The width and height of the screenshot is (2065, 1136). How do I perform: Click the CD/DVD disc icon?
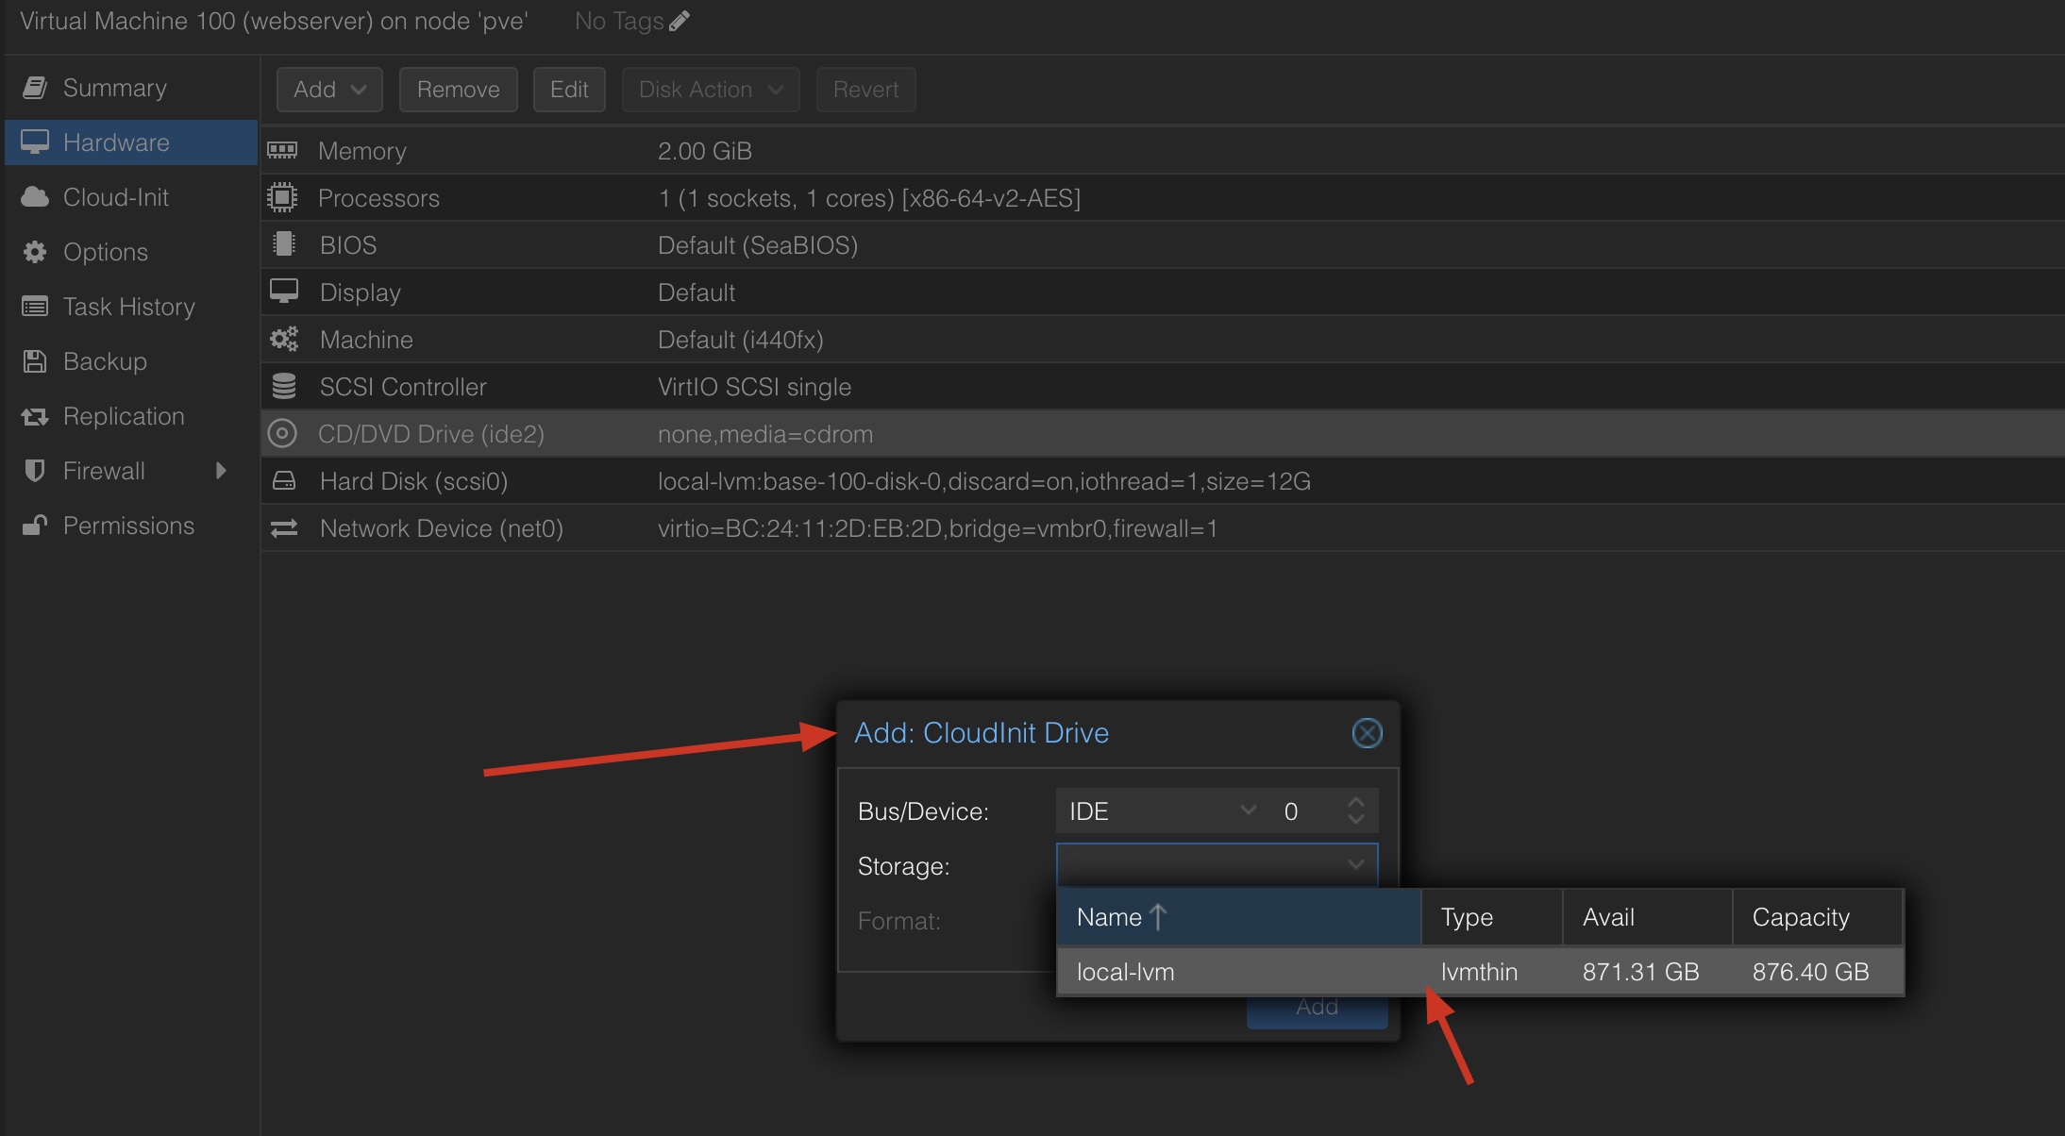click(282, 433)
